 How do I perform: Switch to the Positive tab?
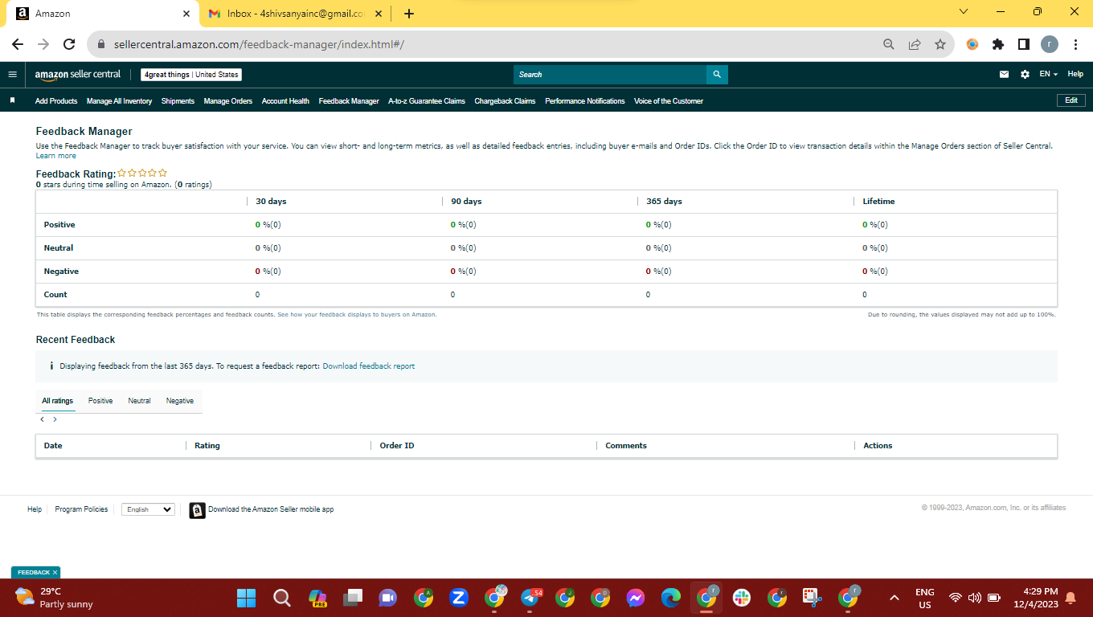click(100, 401)
